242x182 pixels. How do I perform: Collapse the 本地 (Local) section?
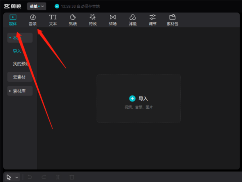point(20,38)
